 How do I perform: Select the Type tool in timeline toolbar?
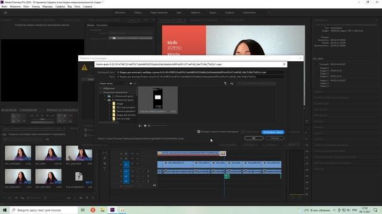(x=105, y=169)
